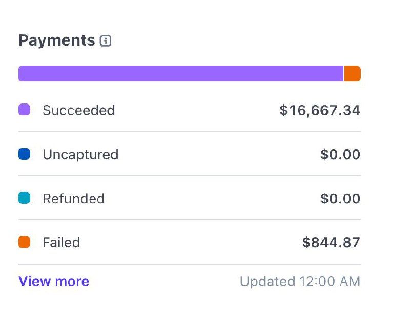Click the Uncaptured label
This screenshot has width=410, height=334.
coord(80,155)
